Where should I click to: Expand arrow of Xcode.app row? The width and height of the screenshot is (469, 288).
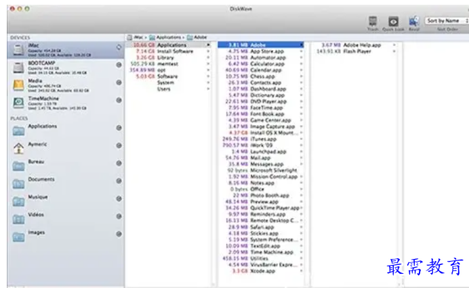(301, 271)
